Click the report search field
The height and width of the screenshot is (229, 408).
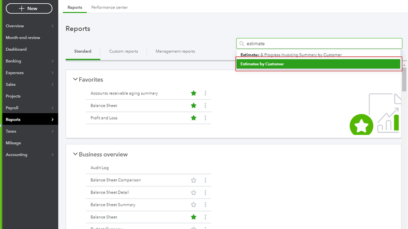click(x=319, y=43)
